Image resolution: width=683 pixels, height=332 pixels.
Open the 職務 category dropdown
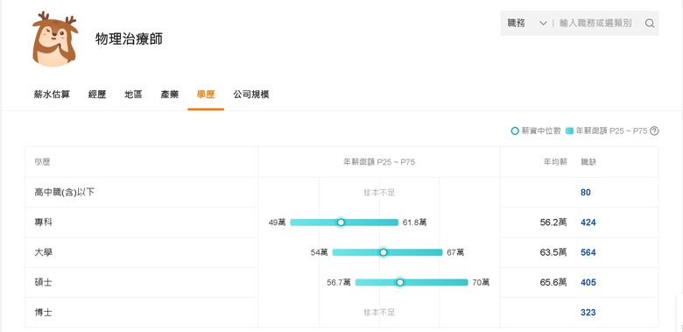pyautogui.click(x=526, y=23)
